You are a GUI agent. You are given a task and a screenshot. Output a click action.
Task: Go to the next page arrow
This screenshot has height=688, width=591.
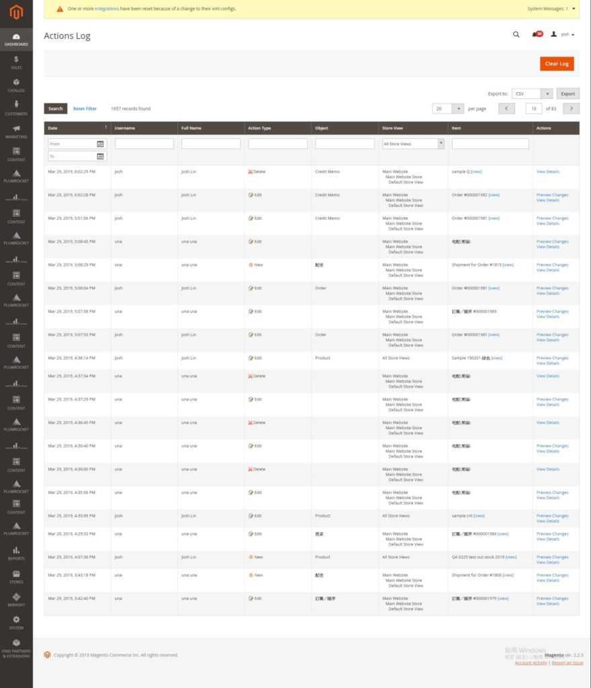tap(571, 108)
